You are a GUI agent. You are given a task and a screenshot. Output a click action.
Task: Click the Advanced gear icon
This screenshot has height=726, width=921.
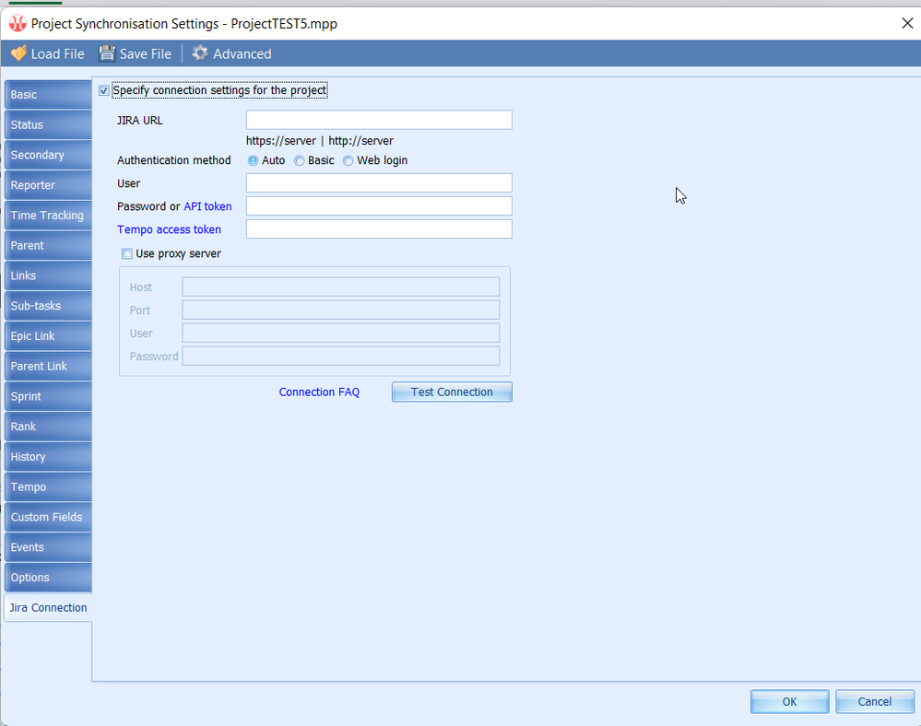point(200,53)
